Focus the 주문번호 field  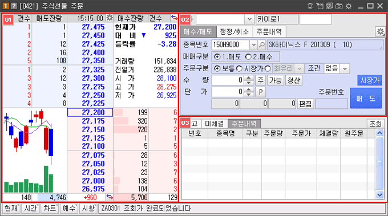pyautogui.click(x=332, y=104)
